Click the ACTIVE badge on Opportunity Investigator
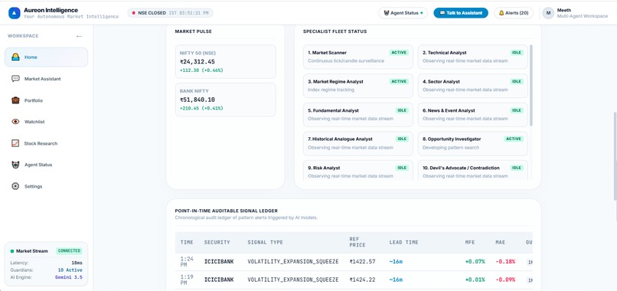 point(514,139)
